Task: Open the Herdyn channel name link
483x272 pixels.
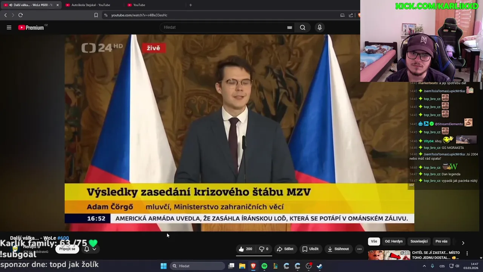Action: [29, 247]
